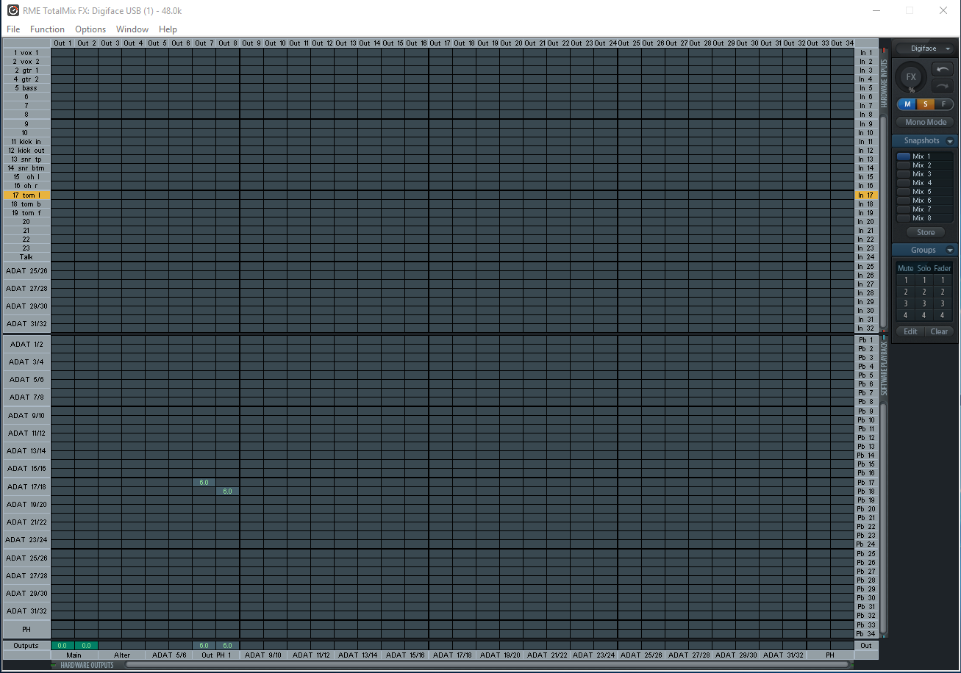Select snapshot Mix 5

[x=925, y=192]
